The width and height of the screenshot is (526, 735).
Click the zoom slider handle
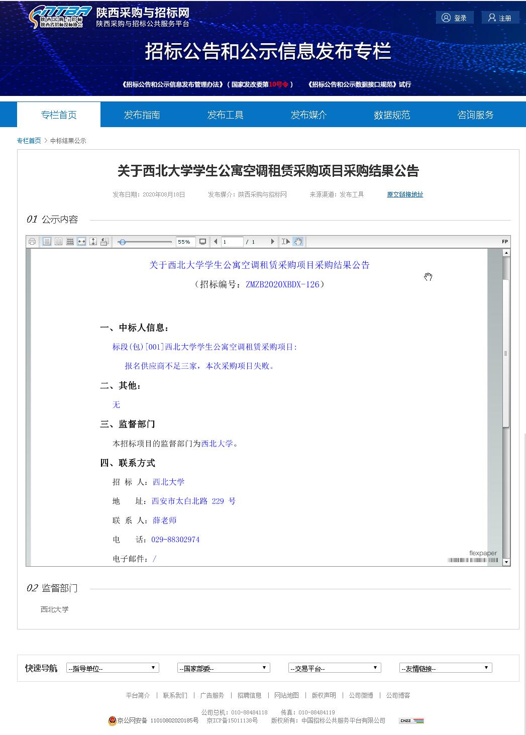pos(122,242)
